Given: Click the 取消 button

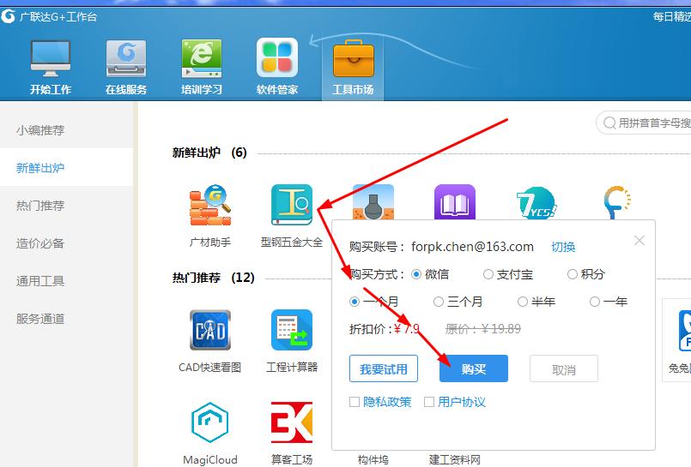Looking at the screenshot, I should (564, 368).
